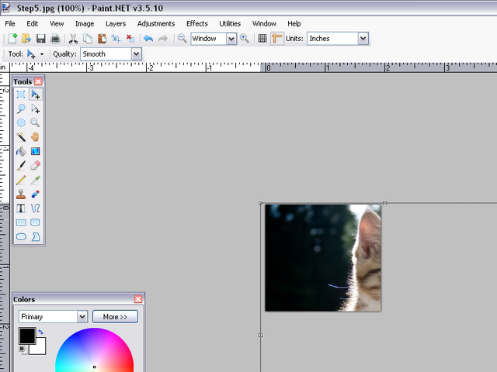
Task: Select the Pencil tool
Action: tap(21, 180)
